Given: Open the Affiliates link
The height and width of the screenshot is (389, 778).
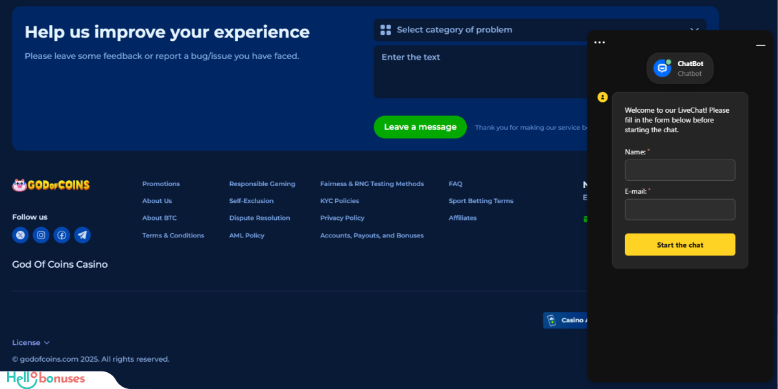Looking at the screenshot, I should point(463,218).
